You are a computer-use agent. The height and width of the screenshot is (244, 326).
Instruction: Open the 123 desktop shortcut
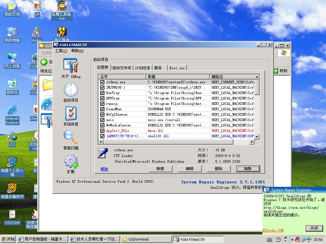12,137
